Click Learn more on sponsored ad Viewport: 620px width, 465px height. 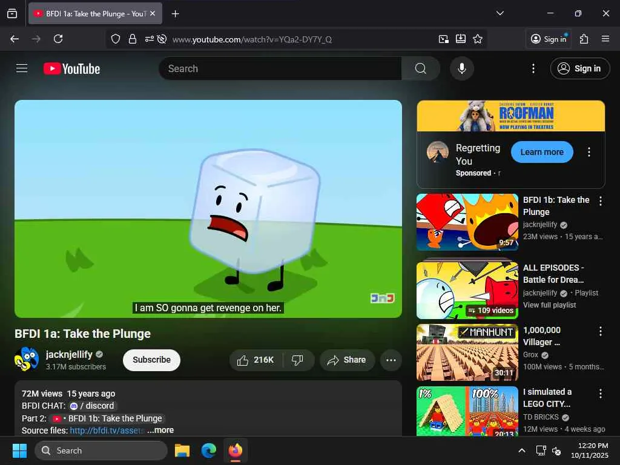542,152
